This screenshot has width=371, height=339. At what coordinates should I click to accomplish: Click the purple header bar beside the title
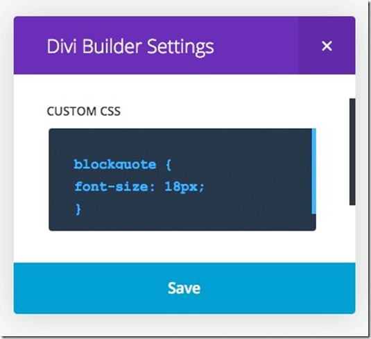(255, 46)
